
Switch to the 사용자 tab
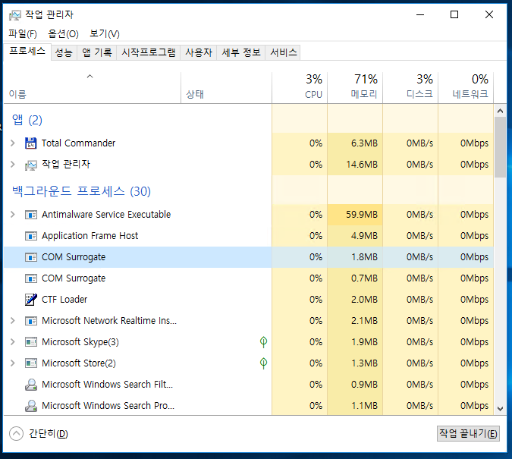(199, 52)
